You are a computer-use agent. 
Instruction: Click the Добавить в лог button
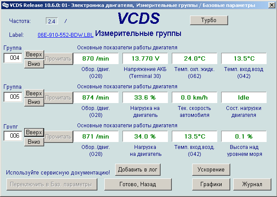(x=138, y=170)
